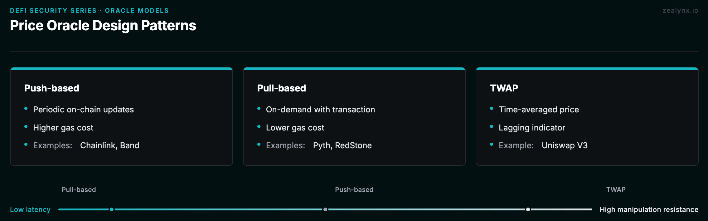Click the TWAP marker on the slider
The height and width of the screenshot is (221, 708).
click(x=528, y=209)
